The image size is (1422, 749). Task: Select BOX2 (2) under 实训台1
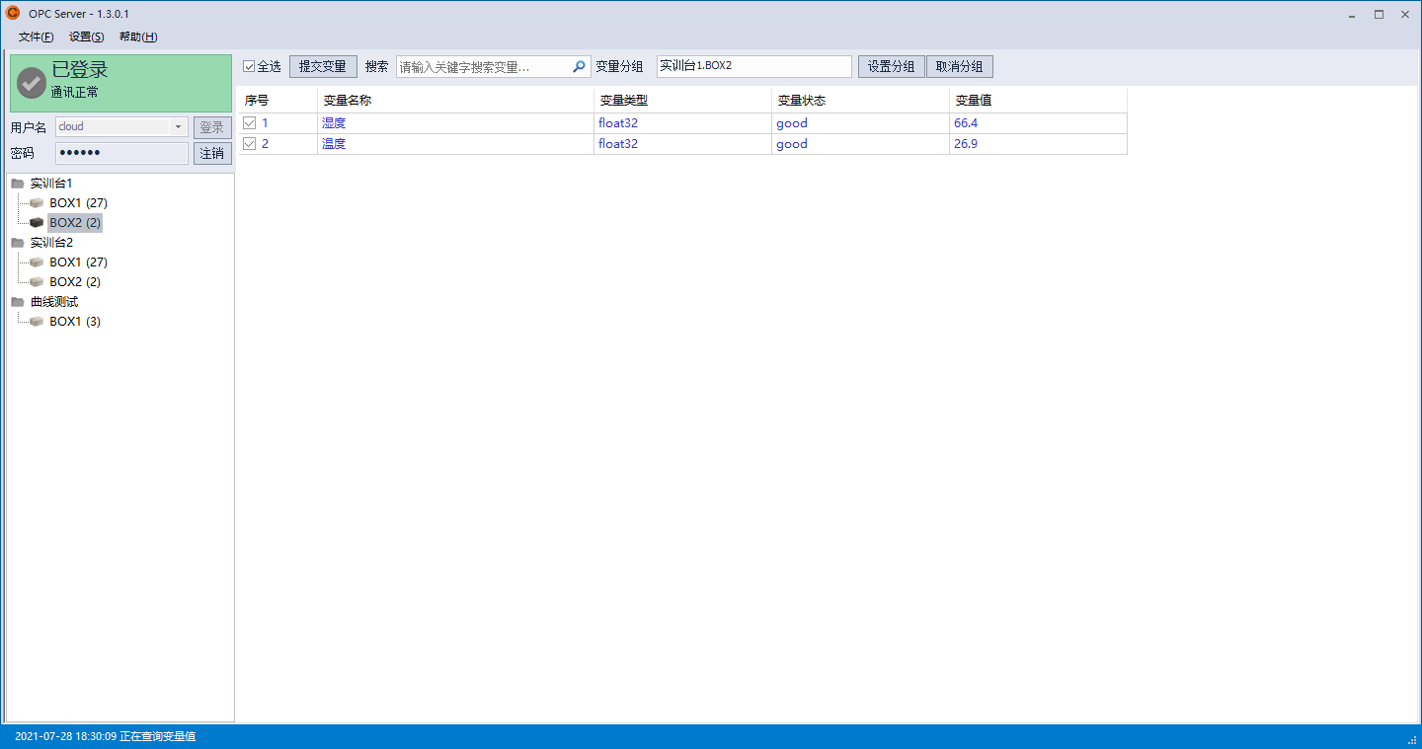click(x=75, y=223)
